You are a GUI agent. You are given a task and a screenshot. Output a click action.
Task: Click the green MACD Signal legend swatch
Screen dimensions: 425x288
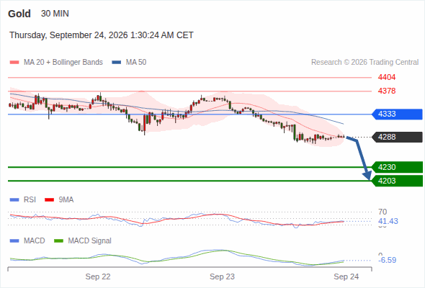[x=58, y=241]
